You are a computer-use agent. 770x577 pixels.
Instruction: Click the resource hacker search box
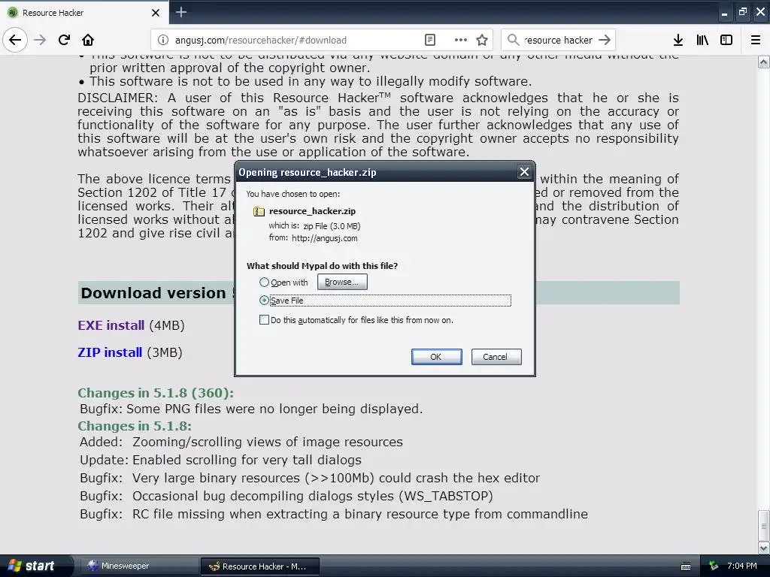(559, 41)
